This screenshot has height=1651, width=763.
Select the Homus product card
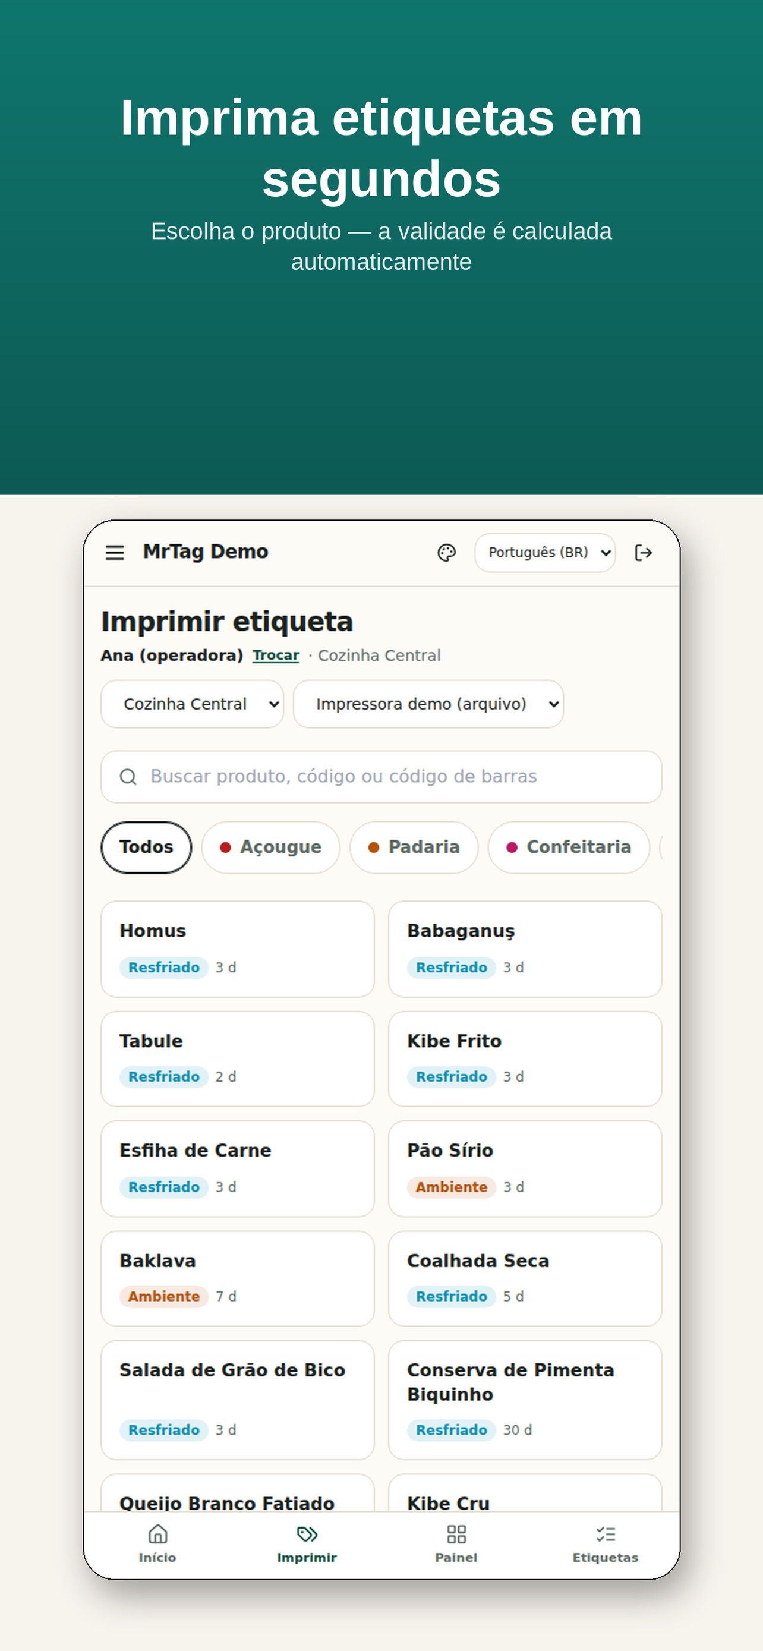click(x=238, y=949)
